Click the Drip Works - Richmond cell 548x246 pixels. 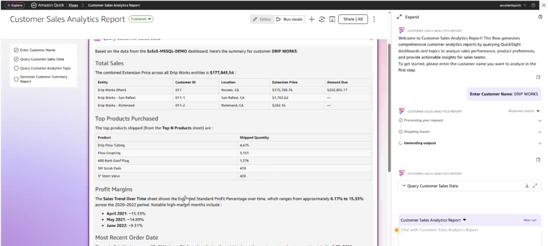[134, 105]
